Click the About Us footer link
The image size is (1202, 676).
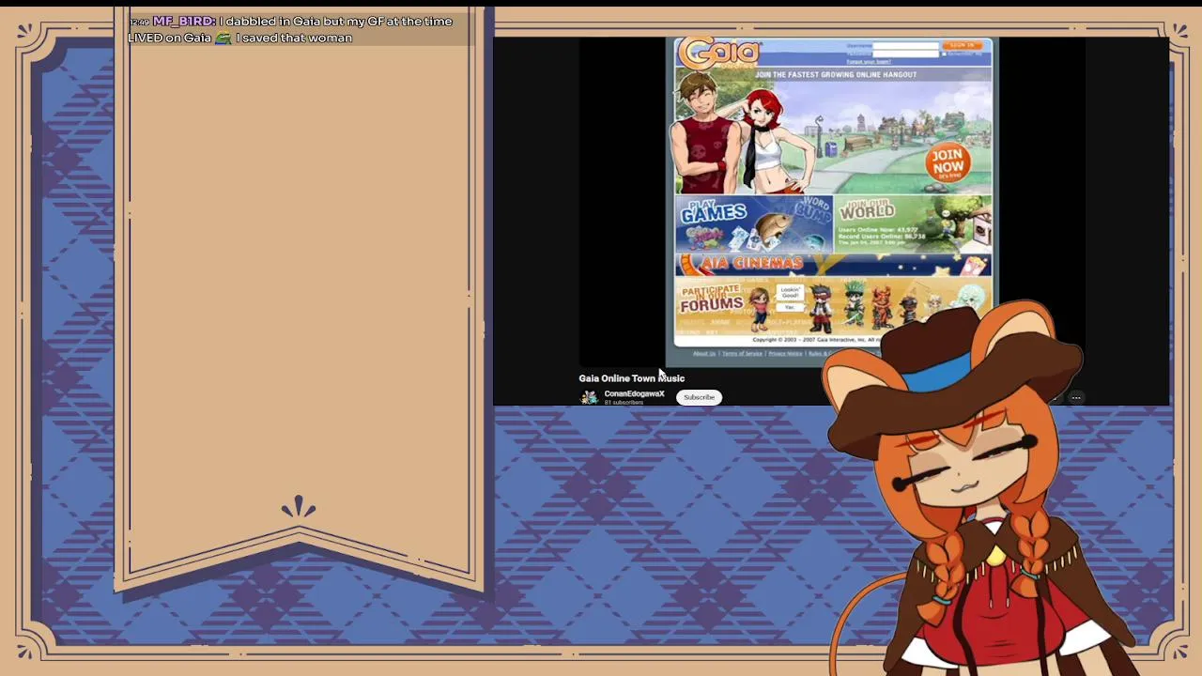(704, 354)
